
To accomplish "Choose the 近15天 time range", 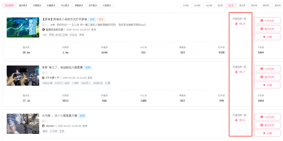I will (x=242, y=5).
